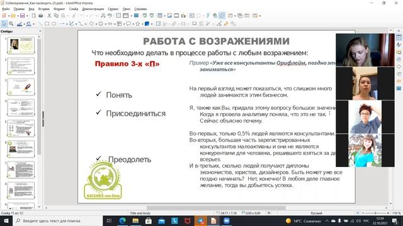Screen dimensions: 403x226
Task: Open Zoom app from taskbar
Action: [227, 220]
